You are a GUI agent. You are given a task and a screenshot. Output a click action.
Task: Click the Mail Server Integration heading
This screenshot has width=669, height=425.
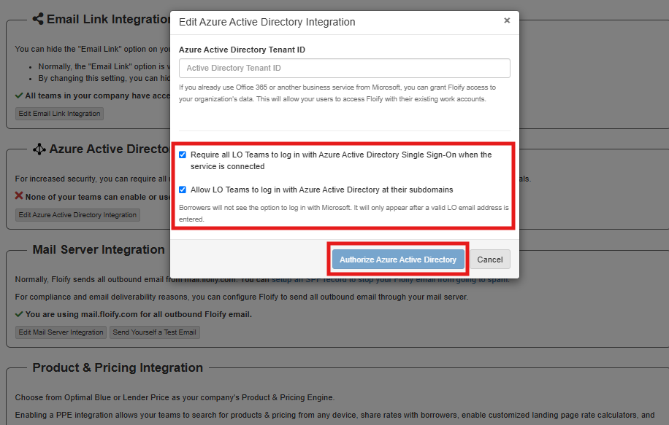point(99,250)
